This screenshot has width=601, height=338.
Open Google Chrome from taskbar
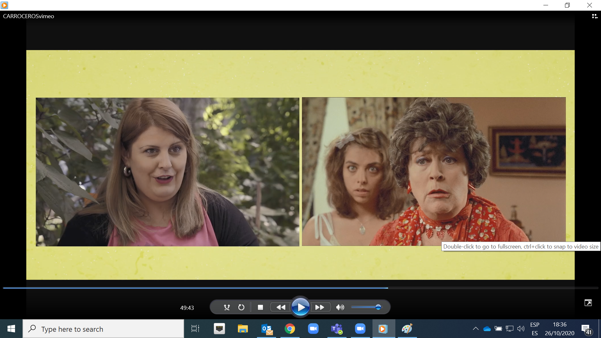(x=290, y=329)
